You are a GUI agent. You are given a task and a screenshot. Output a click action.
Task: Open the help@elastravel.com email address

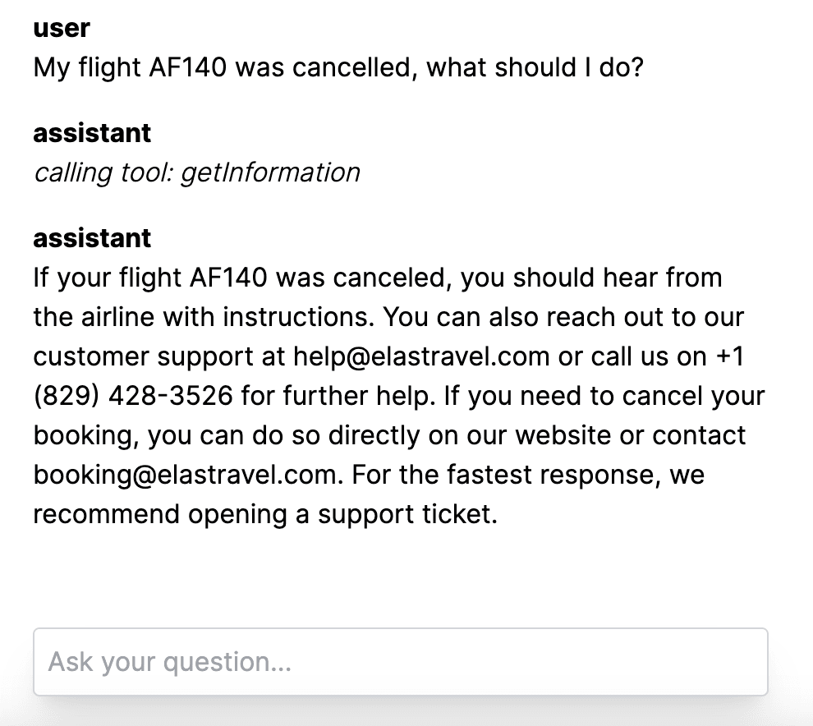(x=421, y=356)
